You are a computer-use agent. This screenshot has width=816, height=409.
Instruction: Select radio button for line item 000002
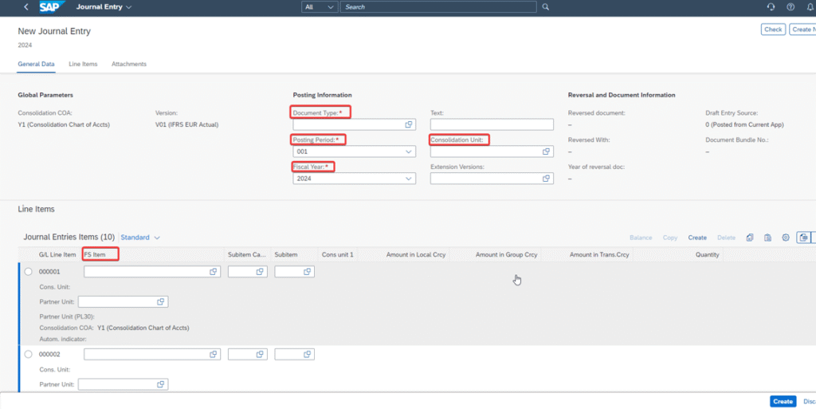point(29,354)
